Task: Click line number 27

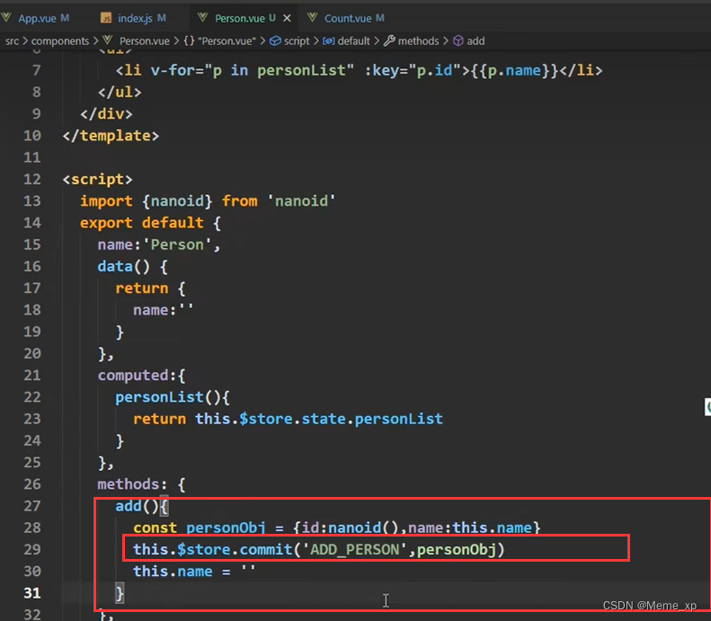Action: pyautogui.click(x=31, y=506)
